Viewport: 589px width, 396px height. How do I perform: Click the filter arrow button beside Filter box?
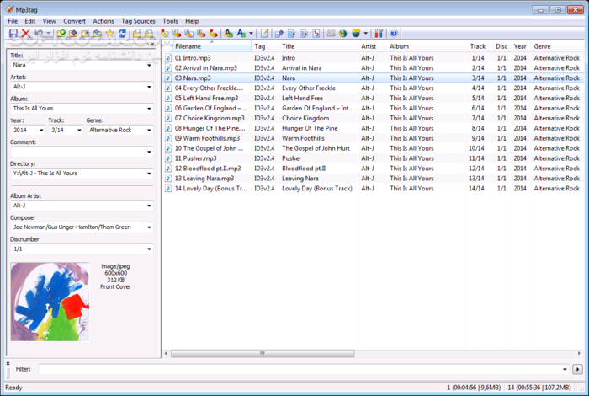[577, 369]
